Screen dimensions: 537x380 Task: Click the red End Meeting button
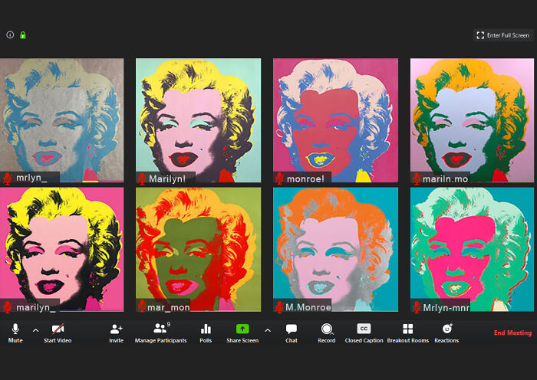(x=512, y=332)
